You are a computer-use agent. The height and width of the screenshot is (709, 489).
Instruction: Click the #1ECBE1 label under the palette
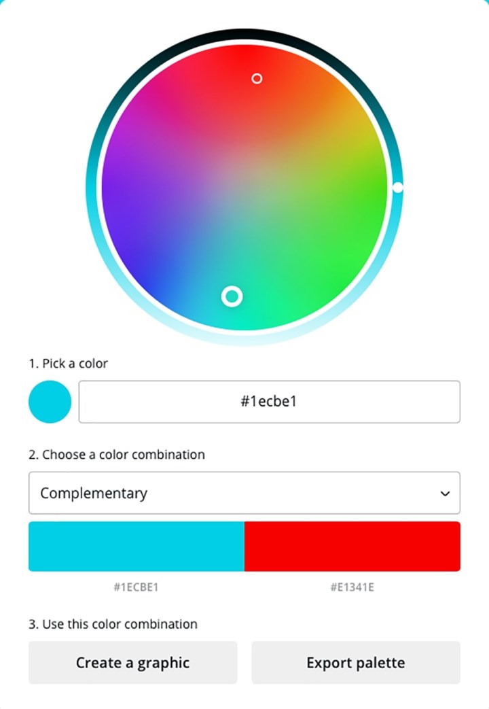[136, 587]
